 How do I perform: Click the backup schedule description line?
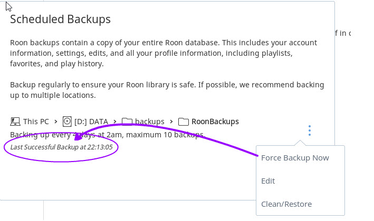107,135
